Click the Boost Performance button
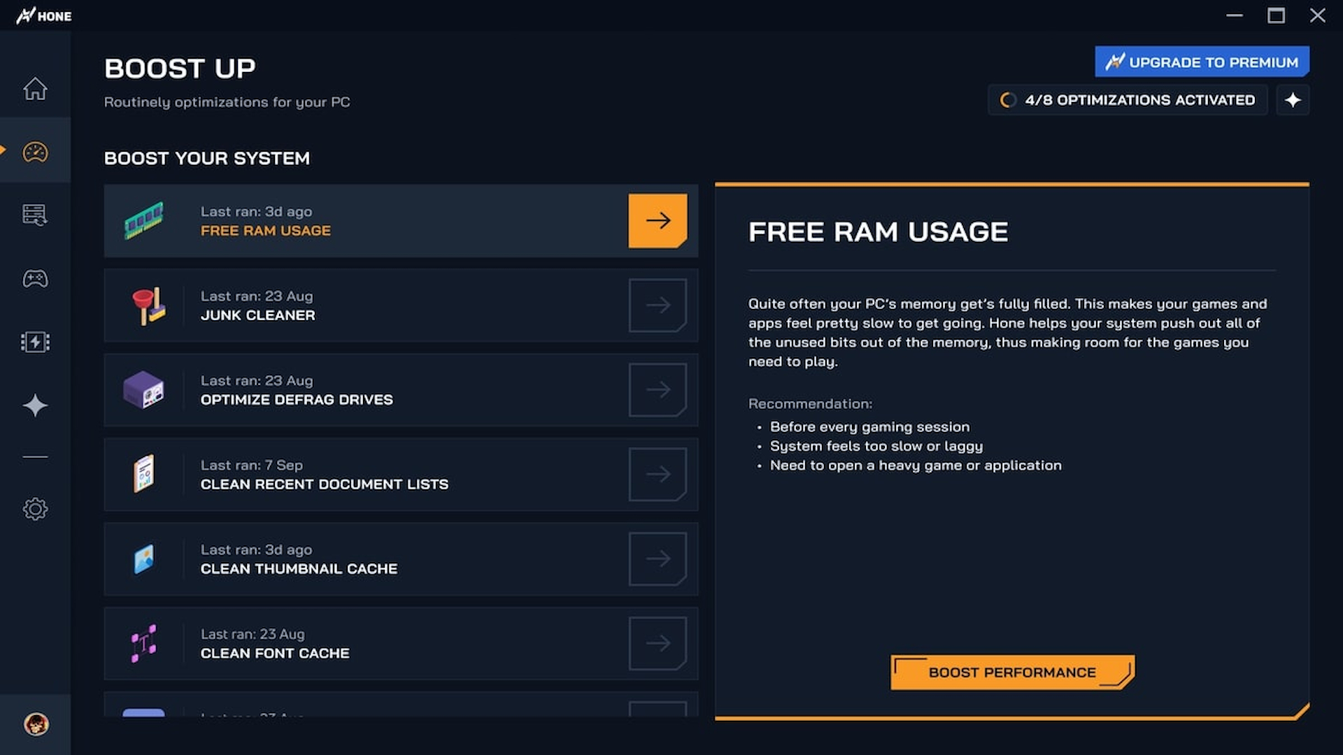Image resolution: width=1343 pixels, height=755 pixels. 1011,673
